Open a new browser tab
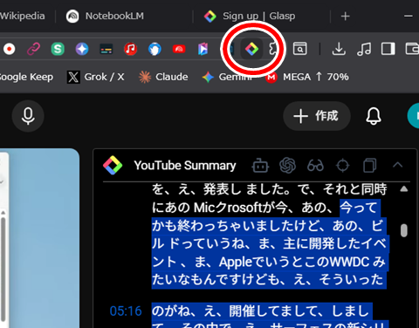Screen dimensions: 419x328 (x=345, y=17)
